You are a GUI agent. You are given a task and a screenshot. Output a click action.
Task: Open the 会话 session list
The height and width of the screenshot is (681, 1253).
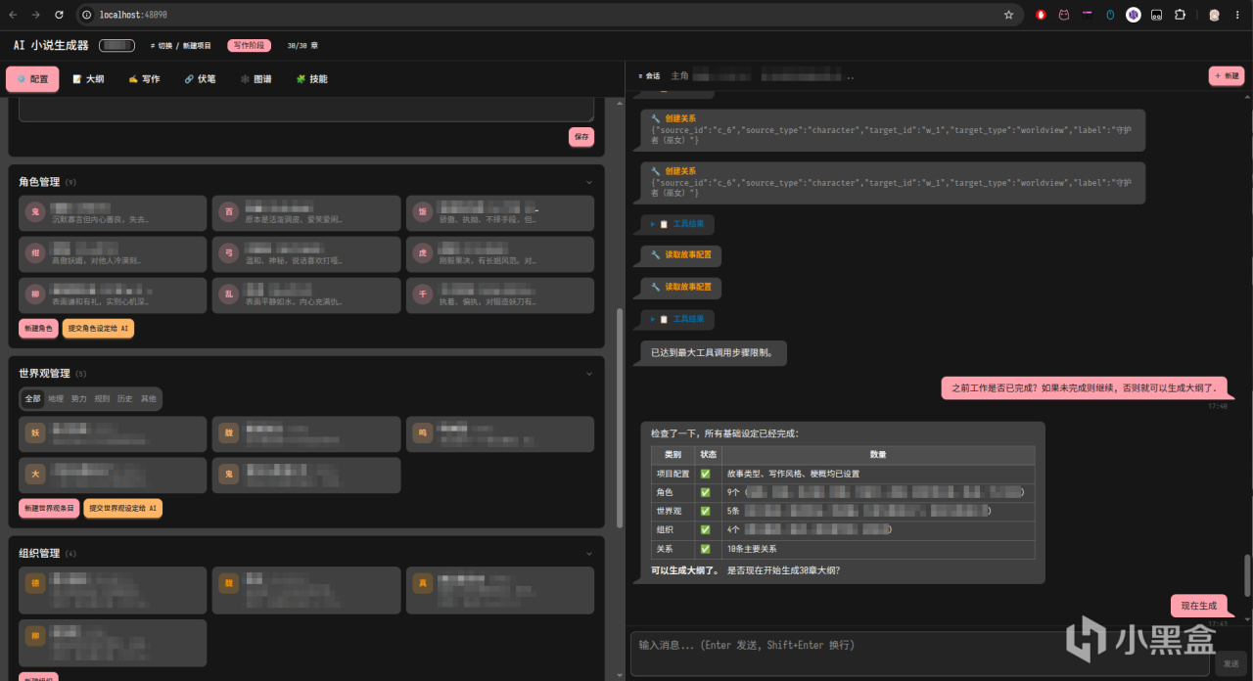point(649,75)
